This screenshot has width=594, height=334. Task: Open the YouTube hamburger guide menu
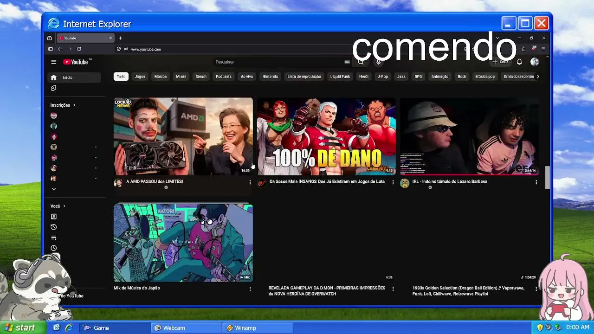tap(54, 62)
